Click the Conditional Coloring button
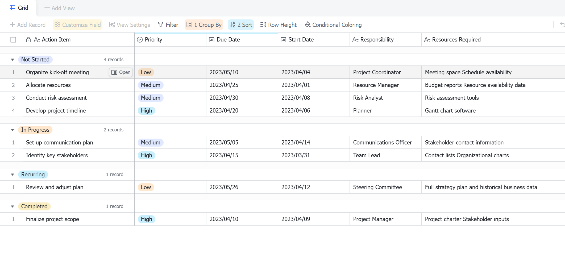 tap(333, 25)
